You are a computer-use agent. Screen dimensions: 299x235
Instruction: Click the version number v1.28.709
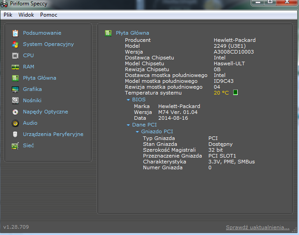tap(16, 227)
